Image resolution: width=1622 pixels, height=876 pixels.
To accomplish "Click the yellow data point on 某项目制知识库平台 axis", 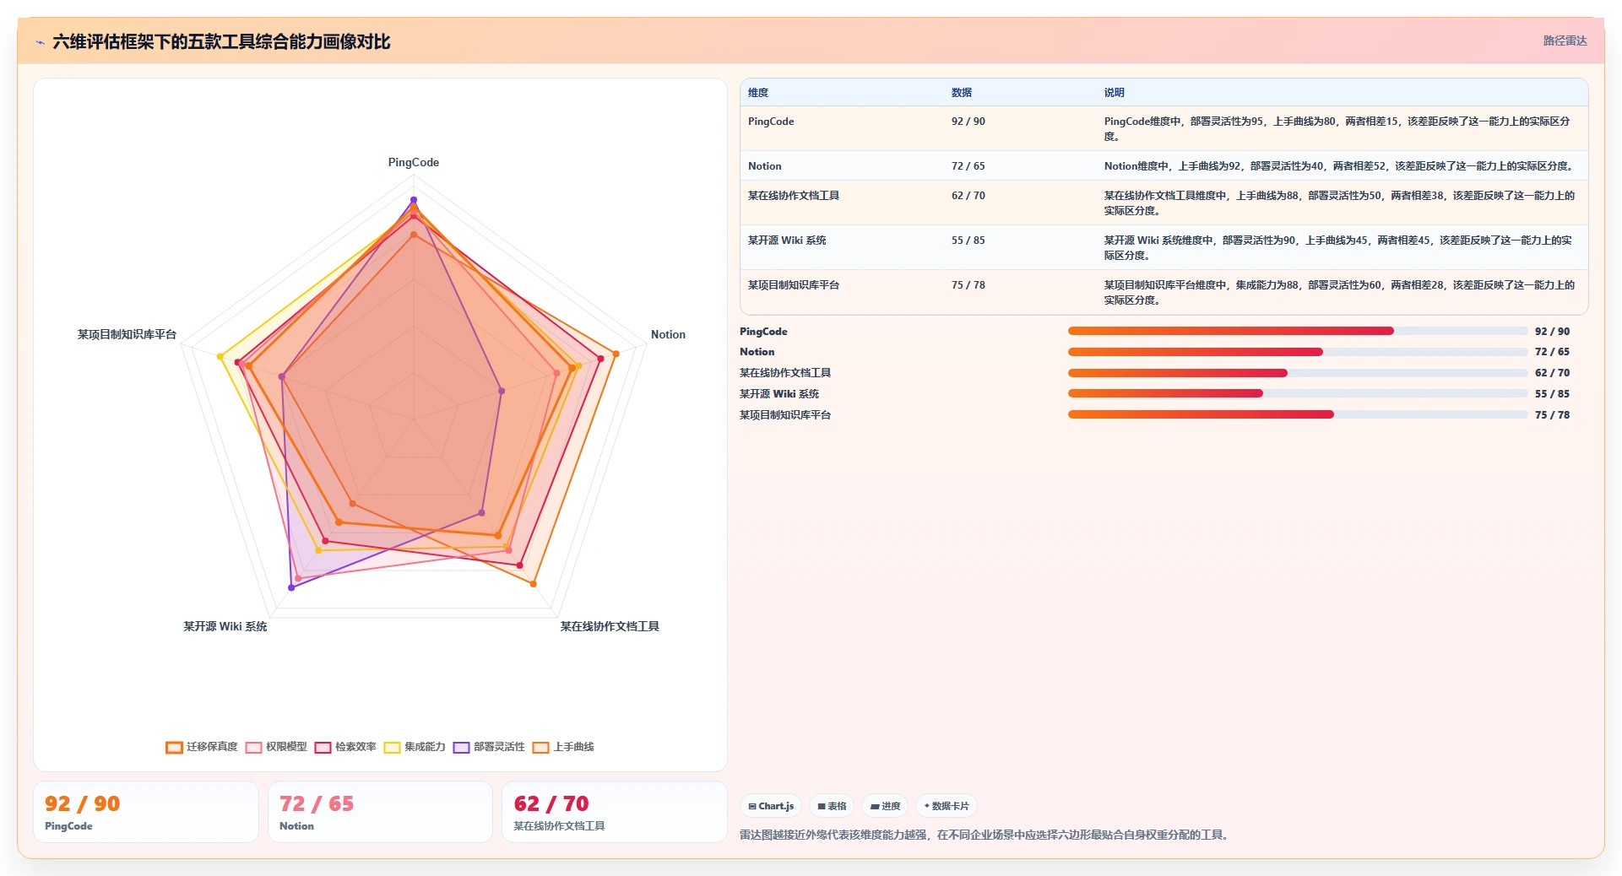I will point(220,356).
